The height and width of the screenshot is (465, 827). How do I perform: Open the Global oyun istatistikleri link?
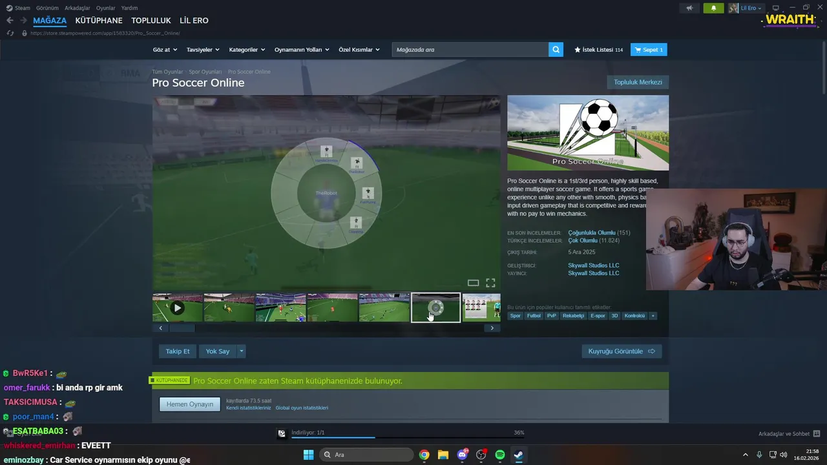(302, 408)
